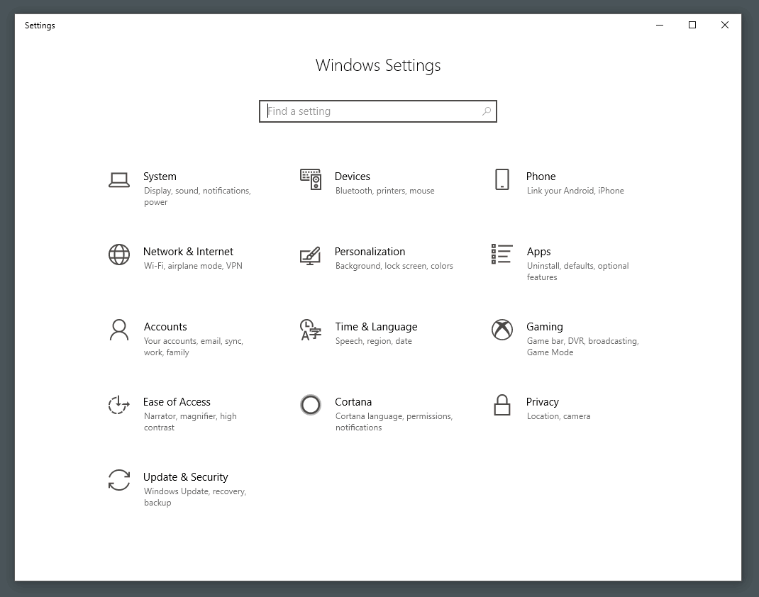Select the Privacy heading
This screenshot has width=759, height=597.
point(542,402)
